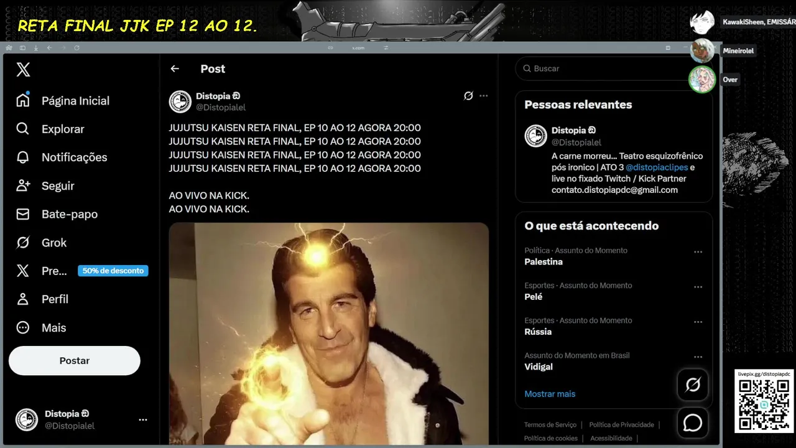Click the Mineirolel avatar in the overlay

pos(702,51)
